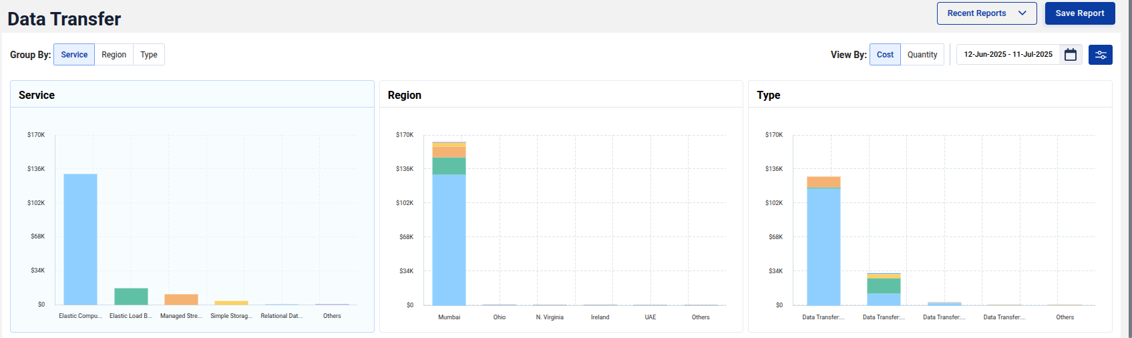The width and height of the screenshot is (1132, 338).
Task: Click the second Data Transfer type bar
Action: pyautogui.click(x=884, y=291)
